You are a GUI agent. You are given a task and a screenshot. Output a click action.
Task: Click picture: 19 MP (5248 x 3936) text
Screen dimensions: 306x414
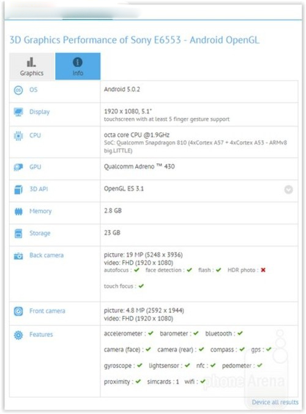[x=143, y=255]
